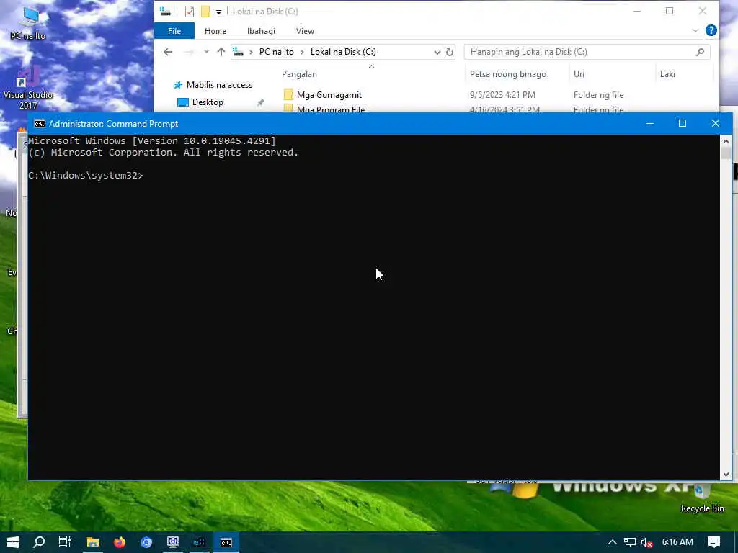Show hidden tray icons chevron

612,542
